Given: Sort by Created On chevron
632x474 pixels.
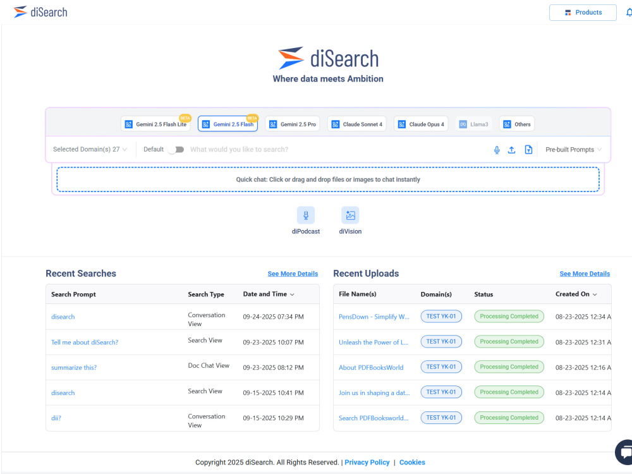Looking at the screenshot, I should click(595, 295).
